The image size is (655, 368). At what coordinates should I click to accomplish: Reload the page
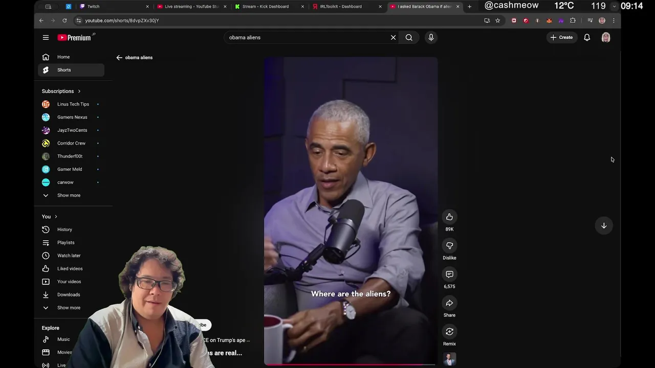(64, 20)
